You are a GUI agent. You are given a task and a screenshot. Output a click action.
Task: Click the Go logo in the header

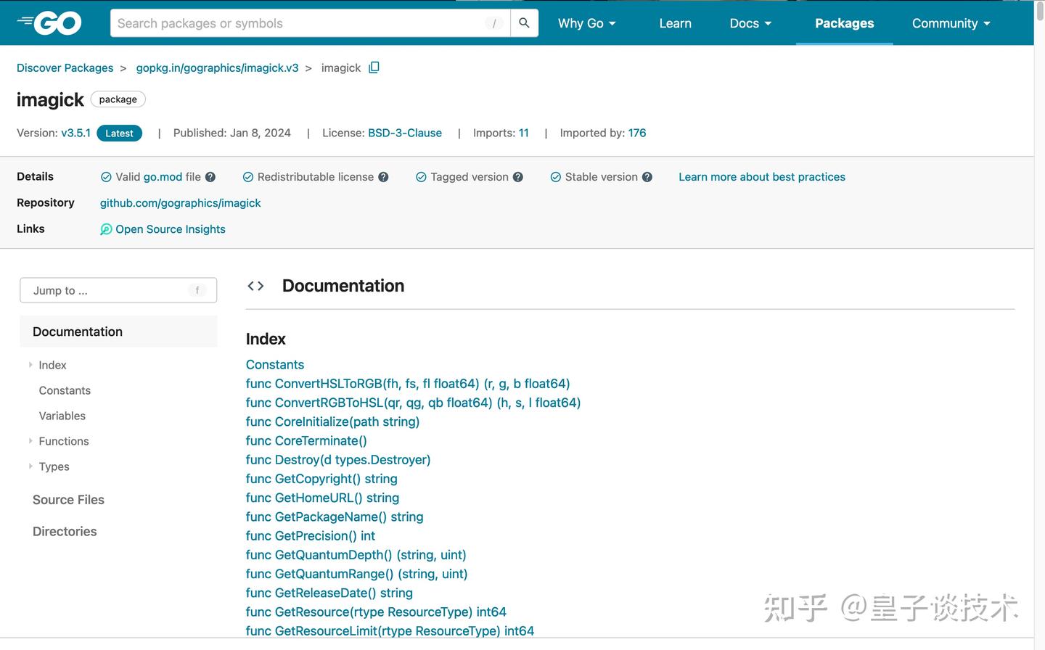click(49, 22)
